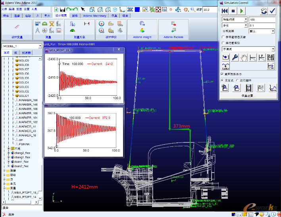Click the rotate view icon
The image size is (281, 217).
pos(178,10)
